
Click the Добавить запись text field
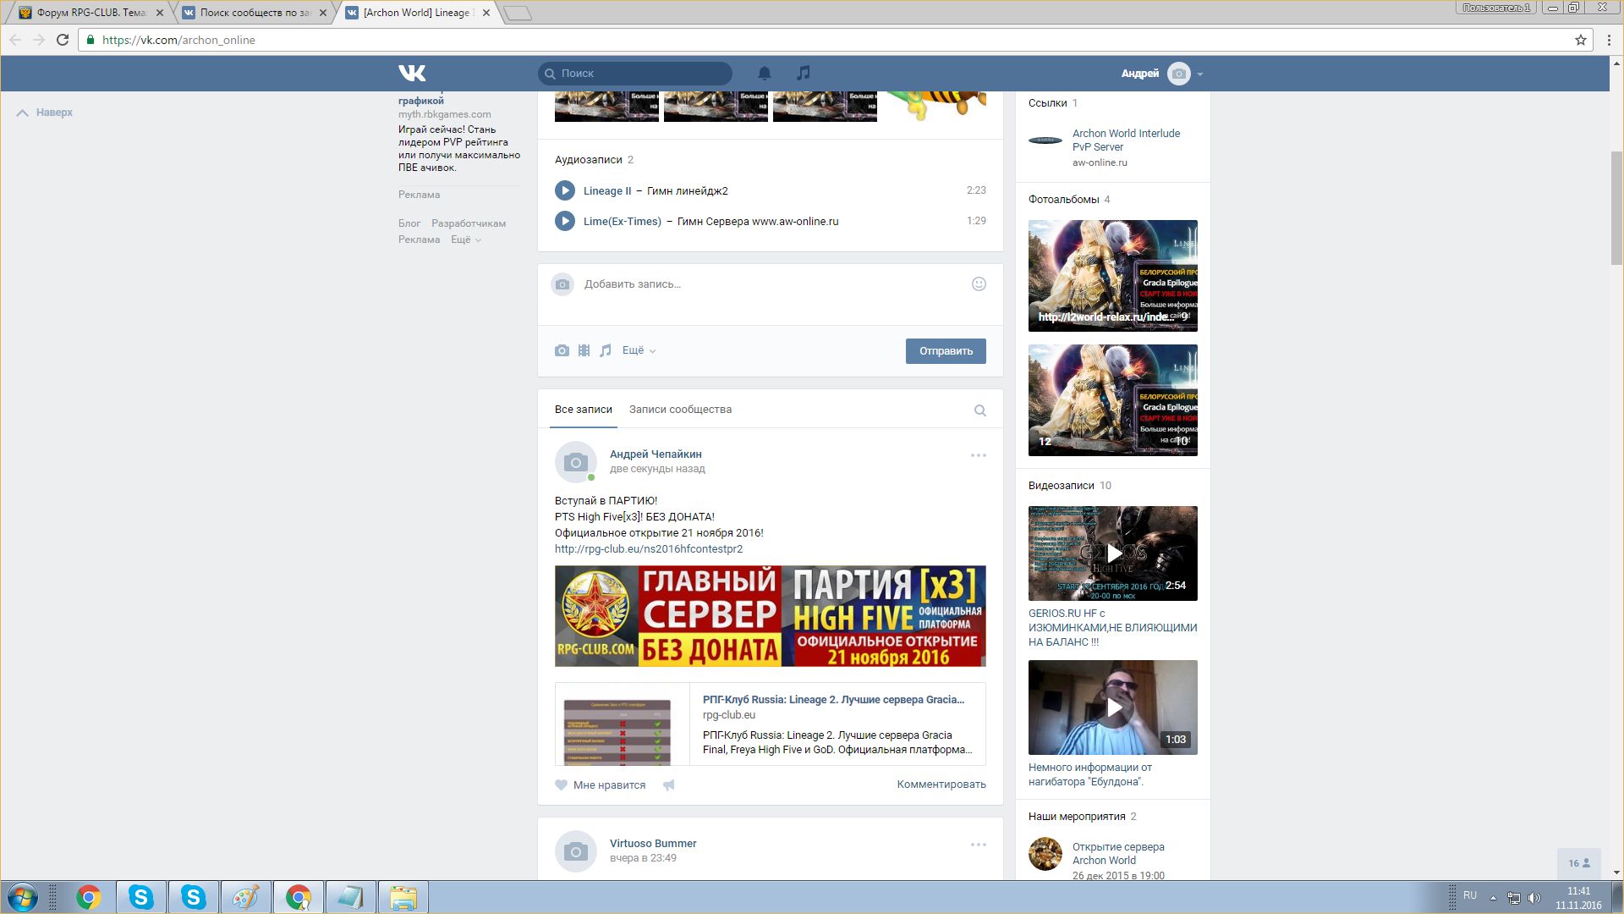[761, 284]
